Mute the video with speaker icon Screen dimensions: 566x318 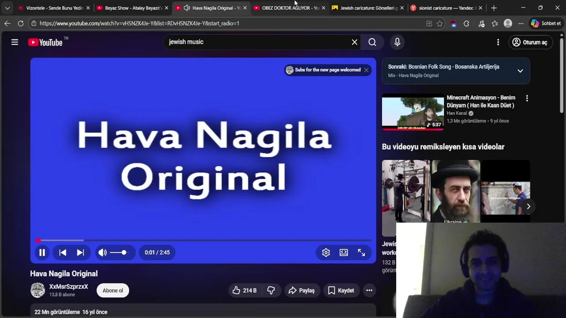pos(103,252)
